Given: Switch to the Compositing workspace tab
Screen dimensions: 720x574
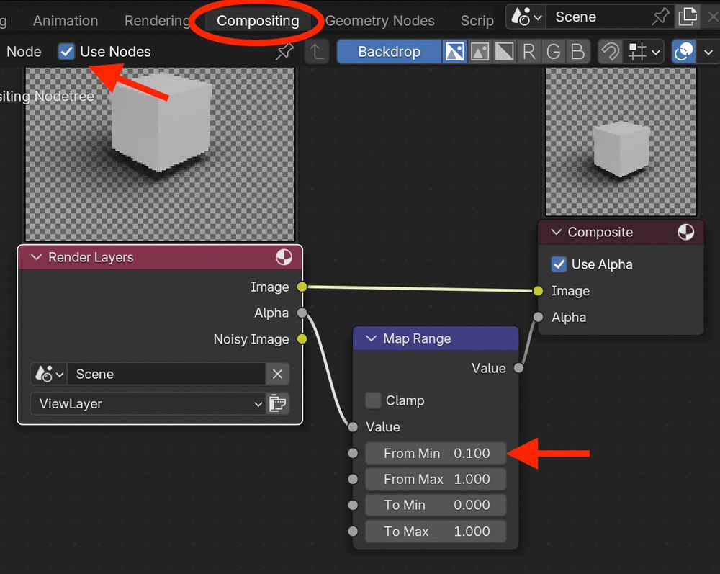Looking at the screenshot, I should tap(258, 21).
